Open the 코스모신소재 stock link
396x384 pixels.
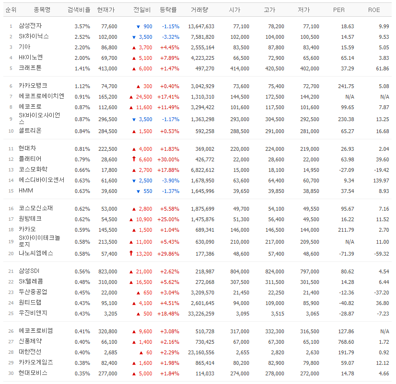(35, 208)
